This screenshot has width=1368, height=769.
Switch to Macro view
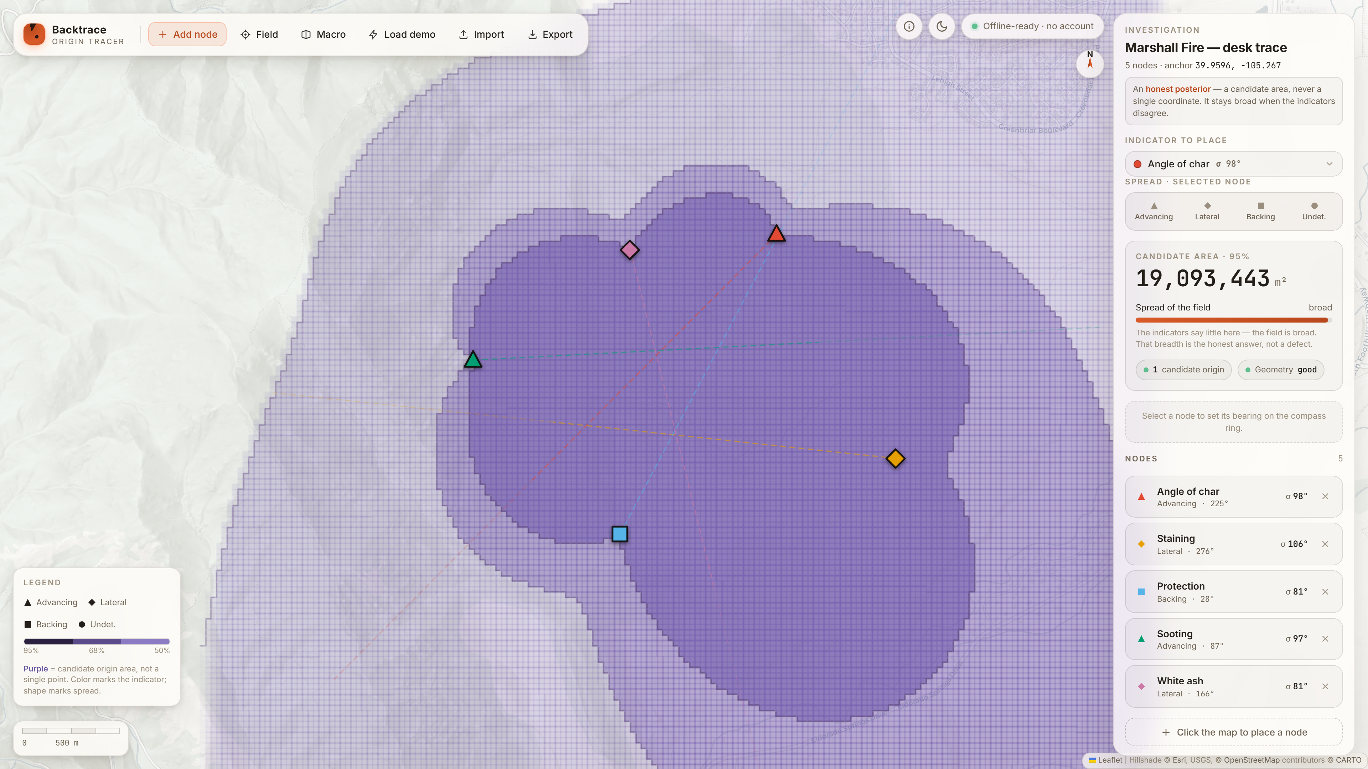[x=323, y=35]
